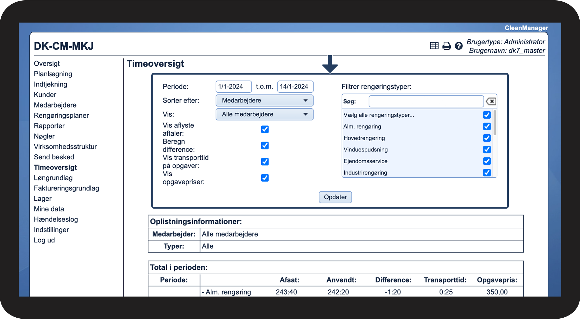Screen dimensions: 580x319
Task: Open help via question mark icon
Action: pyautogui.click(x=459, y=46)
